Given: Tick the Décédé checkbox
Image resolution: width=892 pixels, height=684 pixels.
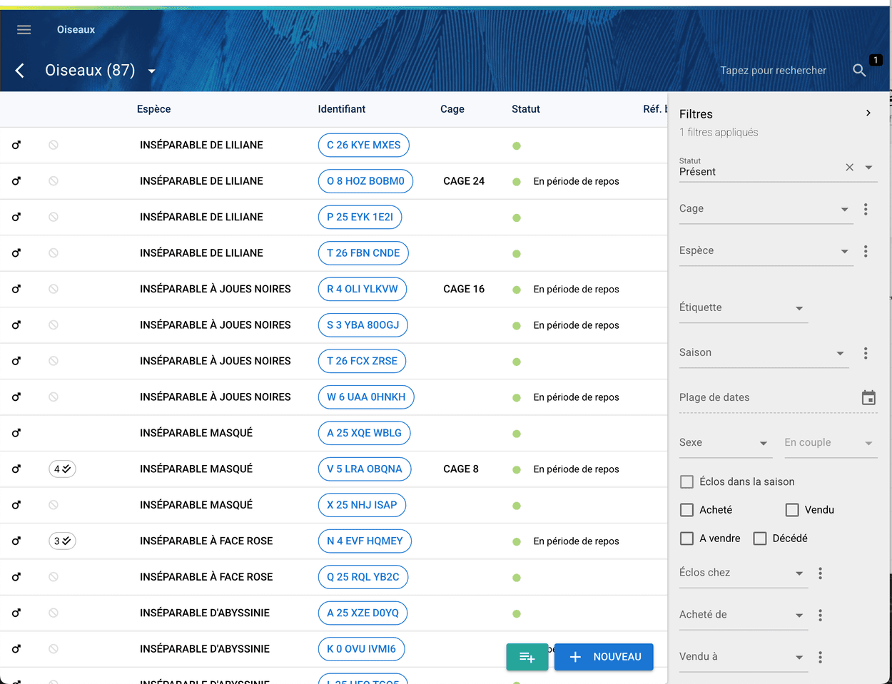Looking at the screenshot, I should 760,538.
